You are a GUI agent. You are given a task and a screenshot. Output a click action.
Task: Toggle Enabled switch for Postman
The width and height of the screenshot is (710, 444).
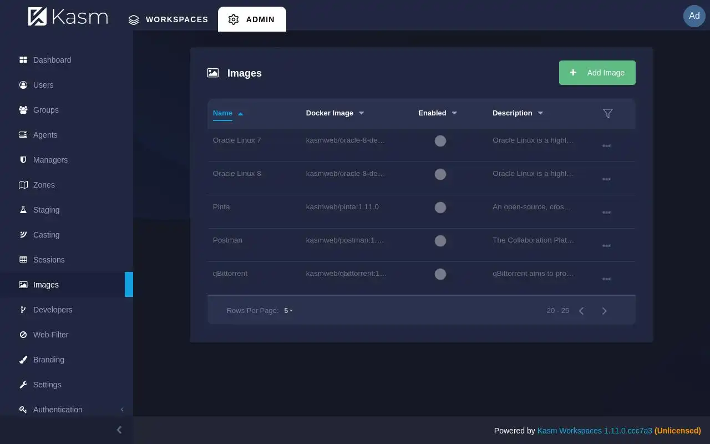click(x=440, y=241)
